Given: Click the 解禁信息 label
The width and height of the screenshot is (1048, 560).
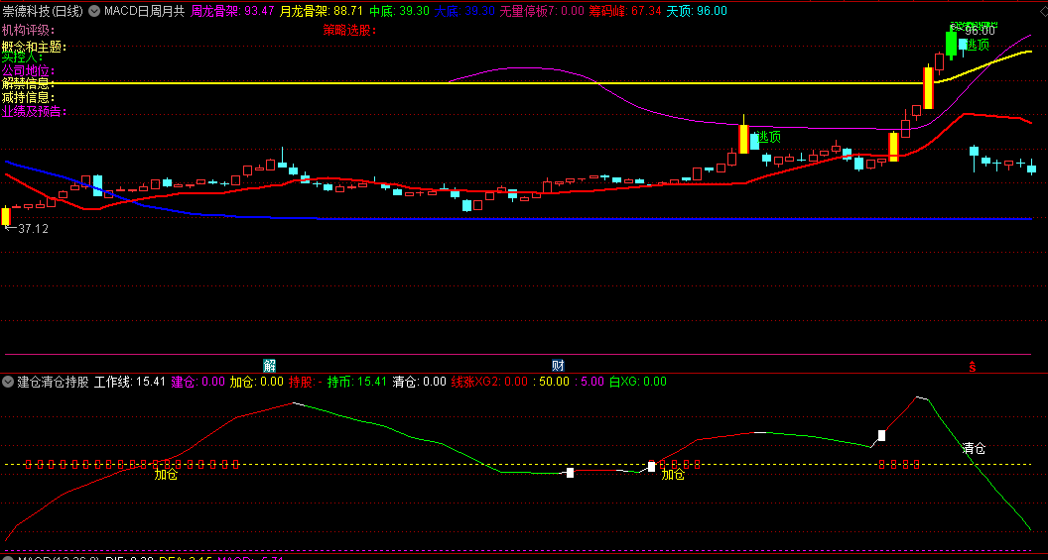Looking at the screenshot, I should [x=28, y=83].
